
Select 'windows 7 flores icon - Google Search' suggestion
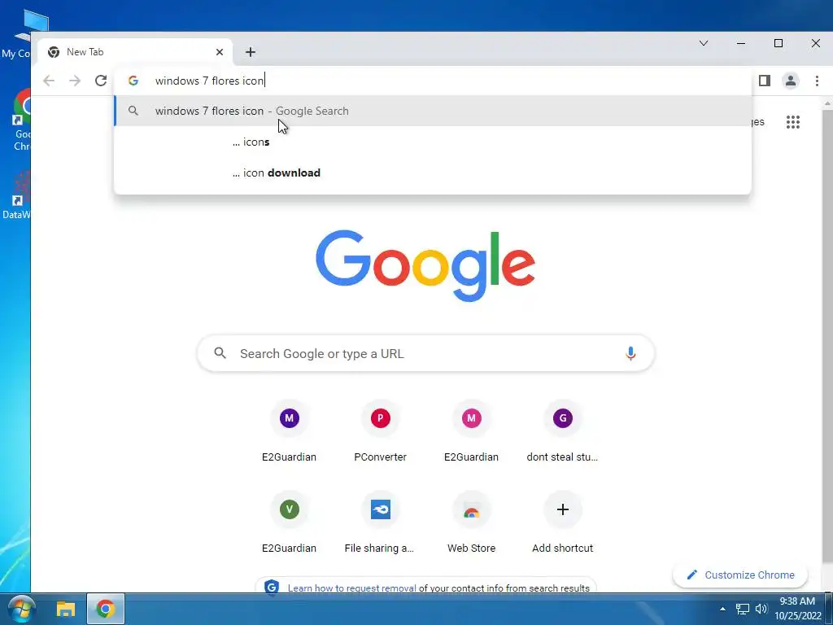(x=433, y=111)
